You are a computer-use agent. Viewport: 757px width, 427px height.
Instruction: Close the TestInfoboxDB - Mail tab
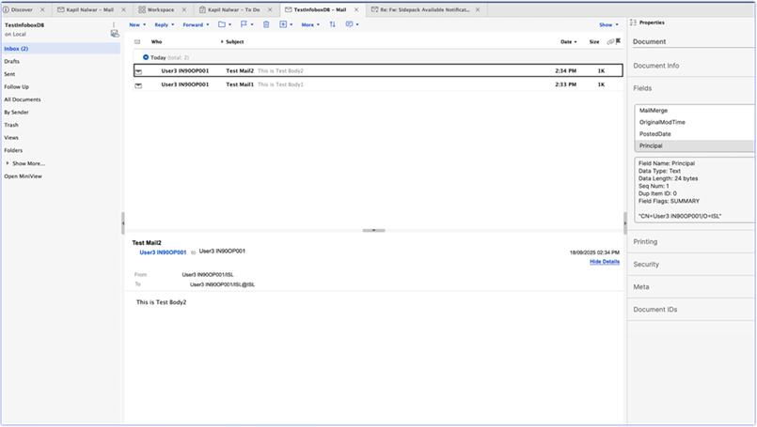click(x=356, y=9)
